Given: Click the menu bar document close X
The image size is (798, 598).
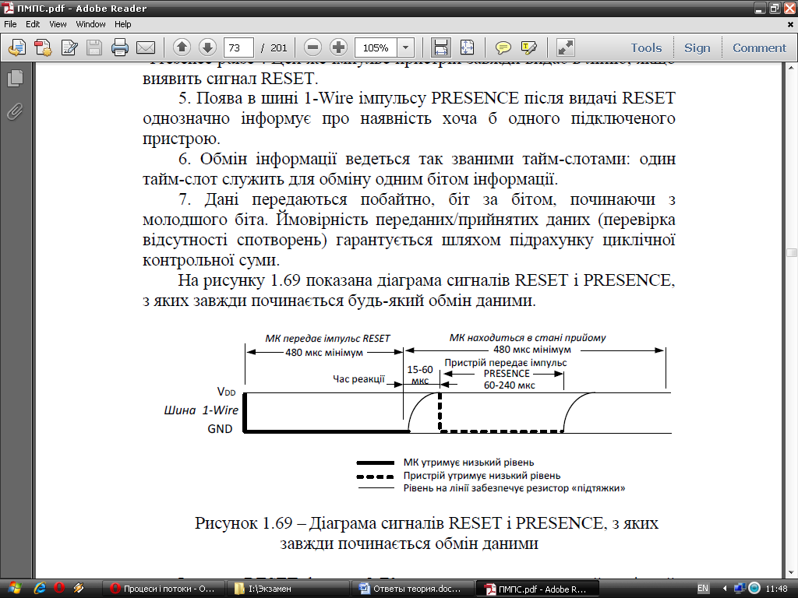Looking at the screenshot, I should click(791, 24).
